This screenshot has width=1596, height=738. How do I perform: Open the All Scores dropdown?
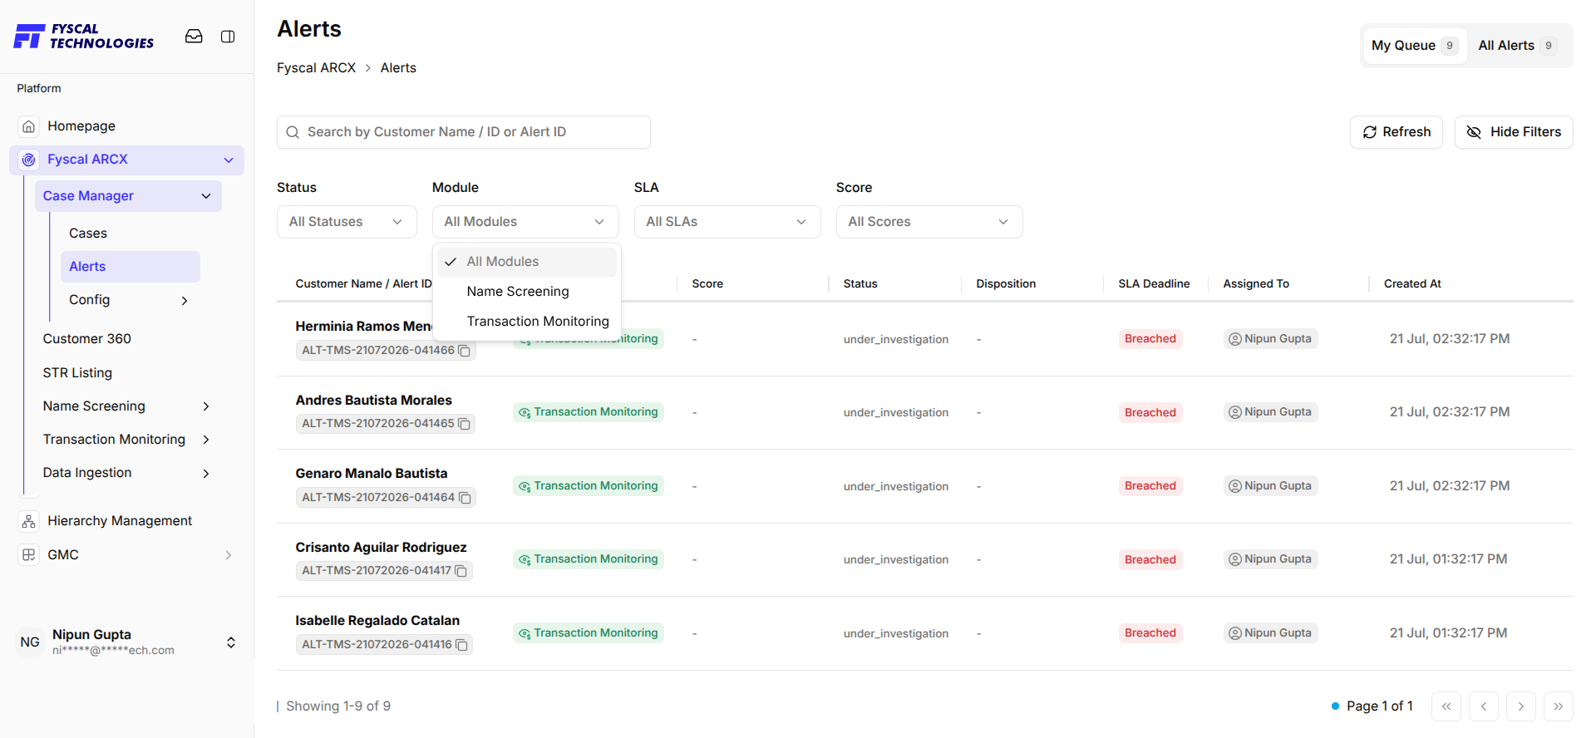click(929, 222)
